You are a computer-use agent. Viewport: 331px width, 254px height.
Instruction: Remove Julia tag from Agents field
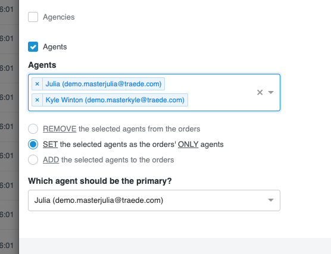tap(37, 84)
